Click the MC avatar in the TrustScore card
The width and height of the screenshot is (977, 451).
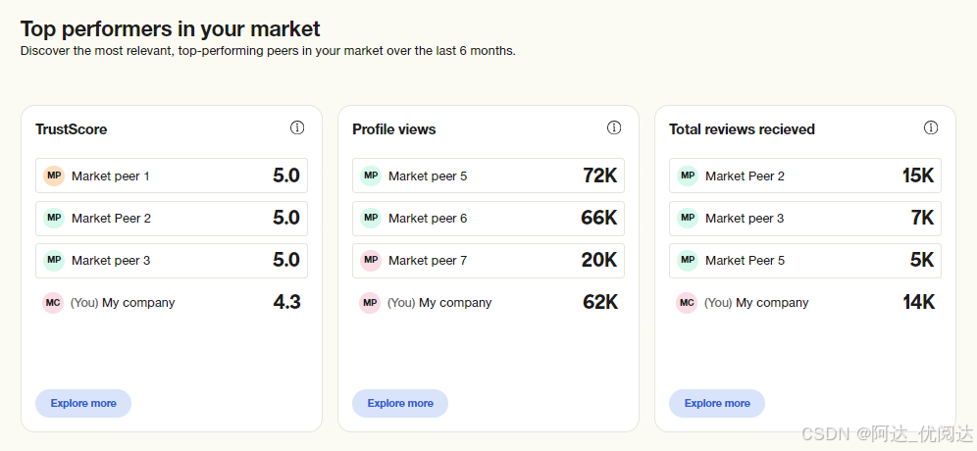pos(53,303)
